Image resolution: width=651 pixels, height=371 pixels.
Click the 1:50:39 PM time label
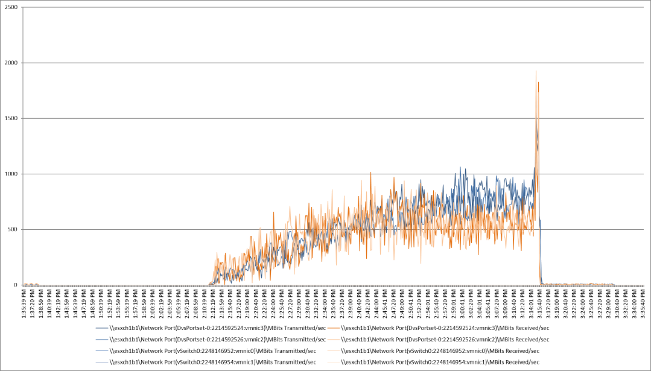(103, 304)
